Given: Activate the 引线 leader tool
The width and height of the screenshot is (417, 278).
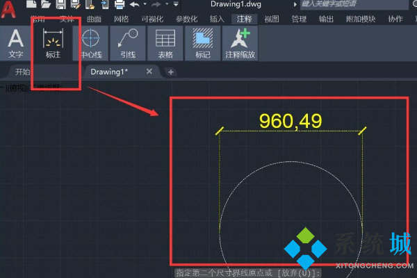Looking at the screenshot, I should pyautogui.click(x=127, y=42).
